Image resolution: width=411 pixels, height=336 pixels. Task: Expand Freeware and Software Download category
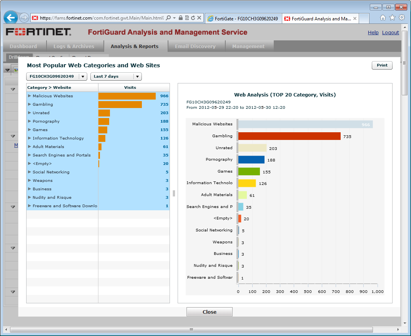coord(30,206)
